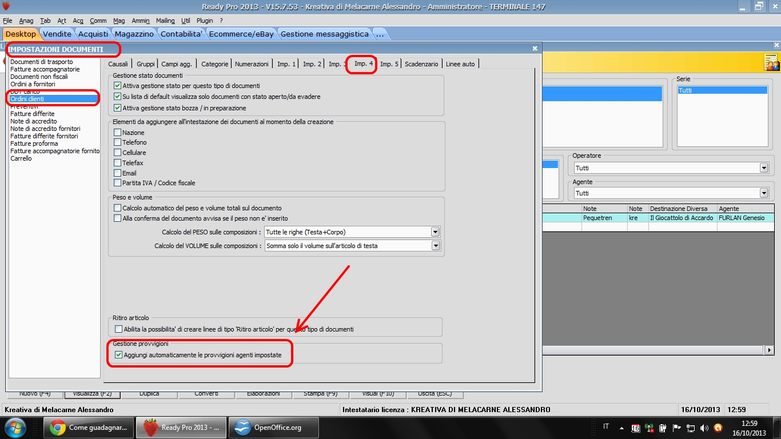Image resolution: width=781 pixels, height=439 pixels.
Task: Switch to the Gruppi tab
Action: (x=146, y=64)
